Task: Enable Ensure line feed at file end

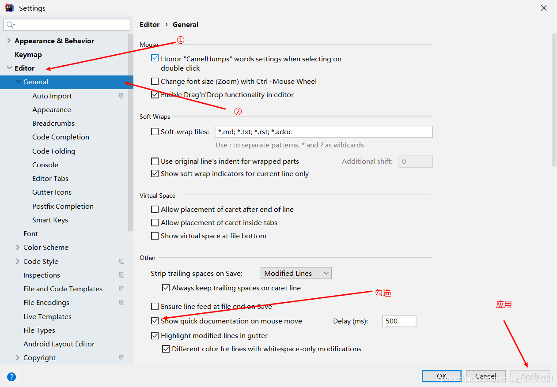Action: [155, 306]
